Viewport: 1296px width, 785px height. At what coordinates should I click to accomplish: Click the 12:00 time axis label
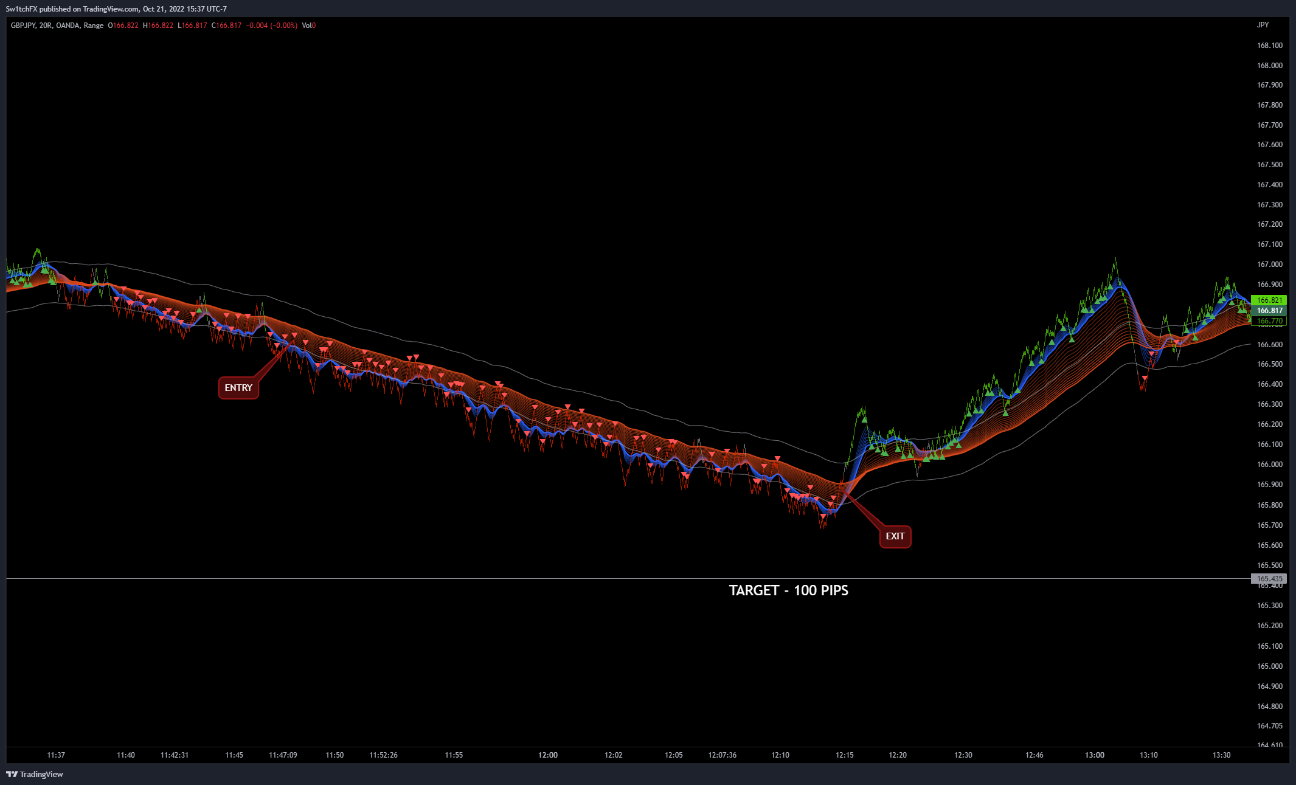[548, 755]
